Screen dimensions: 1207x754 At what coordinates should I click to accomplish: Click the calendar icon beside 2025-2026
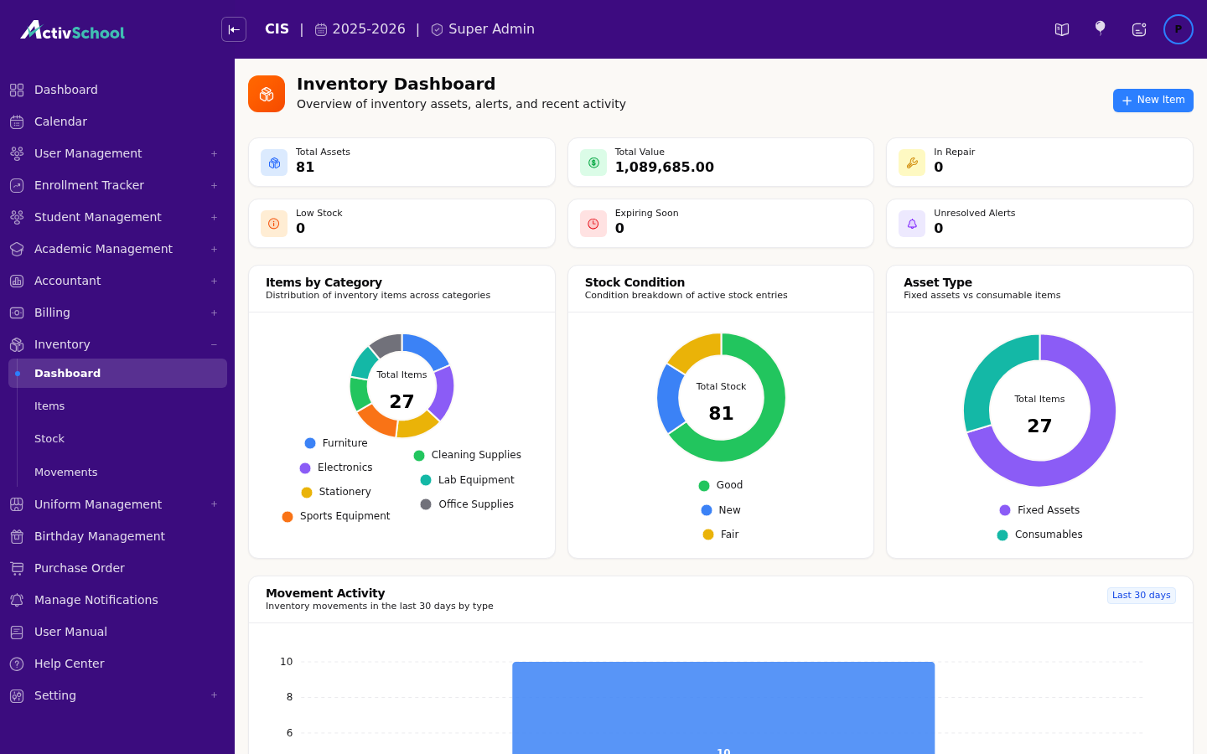pos(321,29)
